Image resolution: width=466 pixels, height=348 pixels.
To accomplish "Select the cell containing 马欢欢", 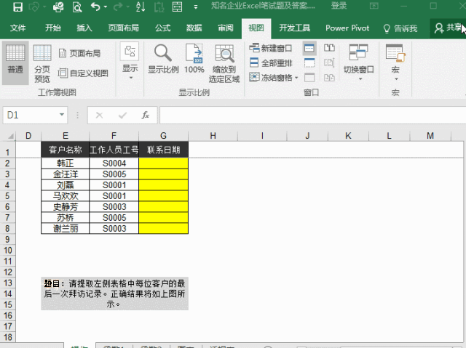I will pos(66,195).
